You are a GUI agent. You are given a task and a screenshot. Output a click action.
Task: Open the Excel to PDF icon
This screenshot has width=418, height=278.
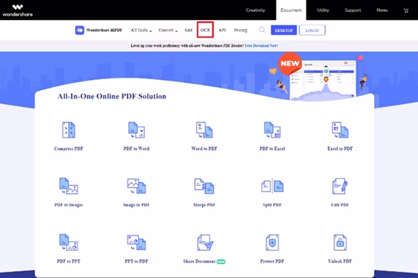point(340,130)
